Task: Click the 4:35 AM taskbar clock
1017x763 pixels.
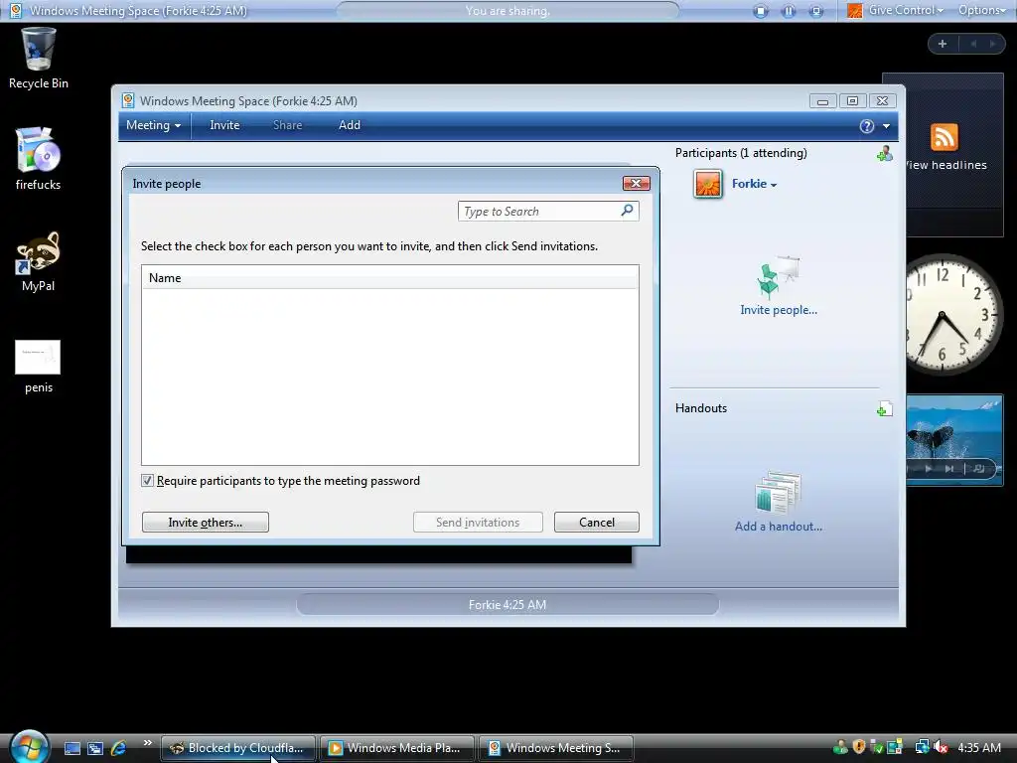Action: click(978, 747)
